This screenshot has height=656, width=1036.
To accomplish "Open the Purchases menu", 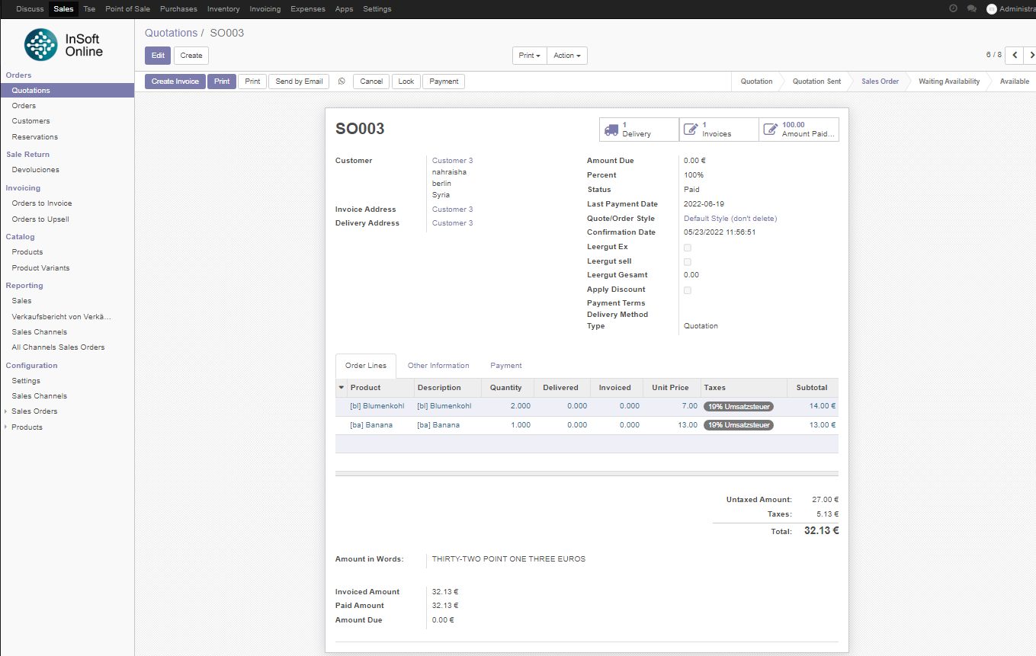I will tap(178, 9).
